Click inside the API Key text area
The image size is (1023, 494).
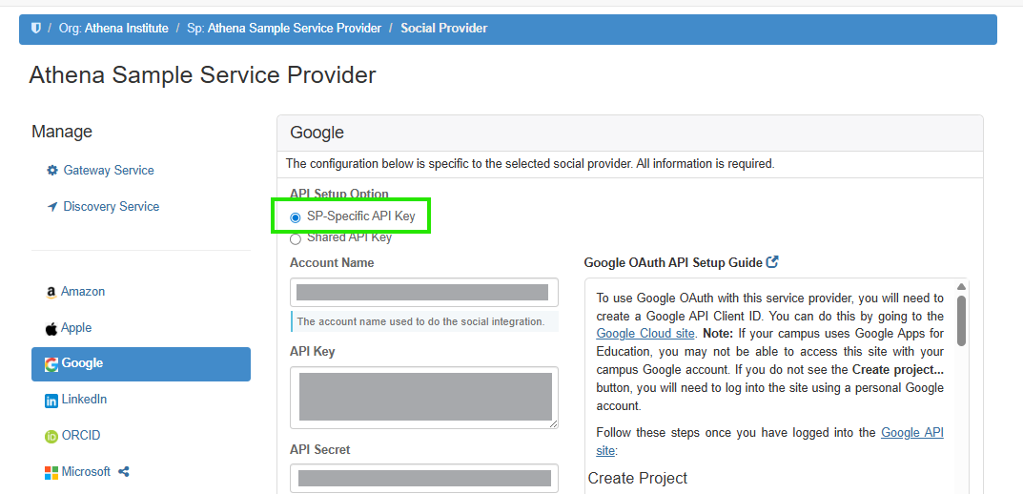(x=423, y=397)
